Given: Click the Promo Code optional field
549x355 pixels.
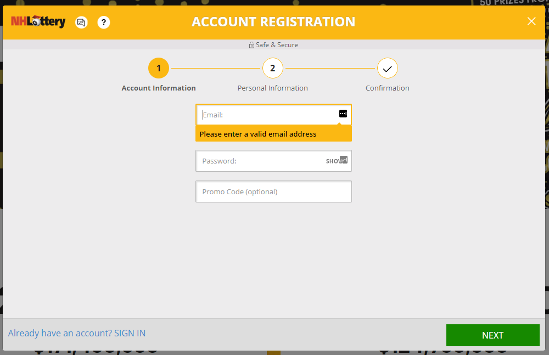Looking at the screenshot, I should (x=273, y=192).
